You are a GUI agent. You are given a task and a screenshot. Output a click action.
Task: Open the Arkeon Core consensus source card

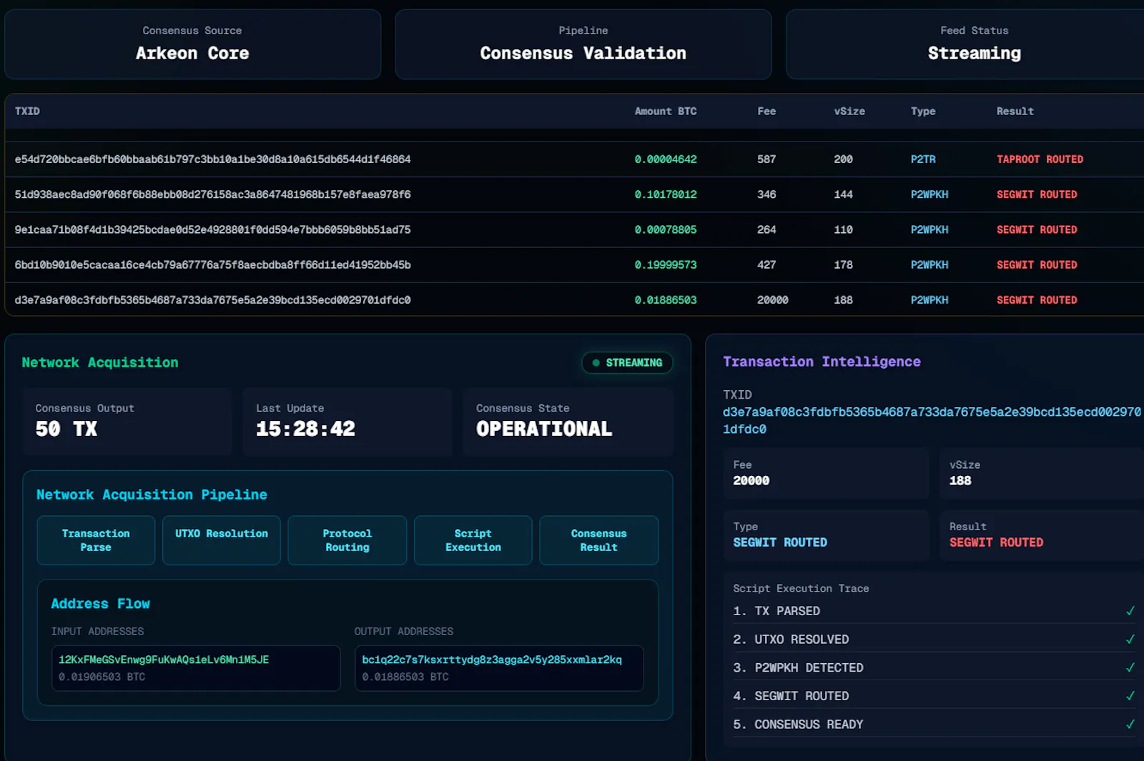[x=193, y=44]
